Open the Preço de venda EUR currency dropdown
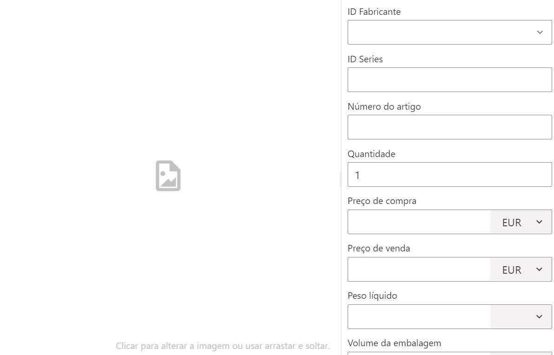This screenshot has height=355, width=554. 521,269
